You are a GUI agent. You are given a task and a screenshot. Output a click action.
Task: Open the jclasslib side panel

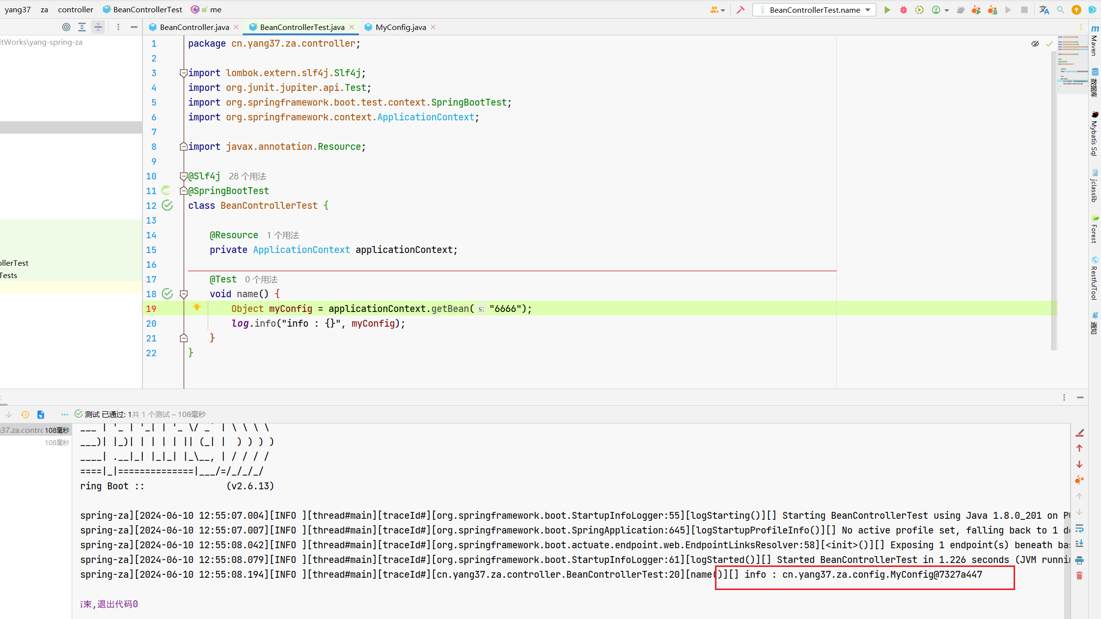click(1095, 186)
